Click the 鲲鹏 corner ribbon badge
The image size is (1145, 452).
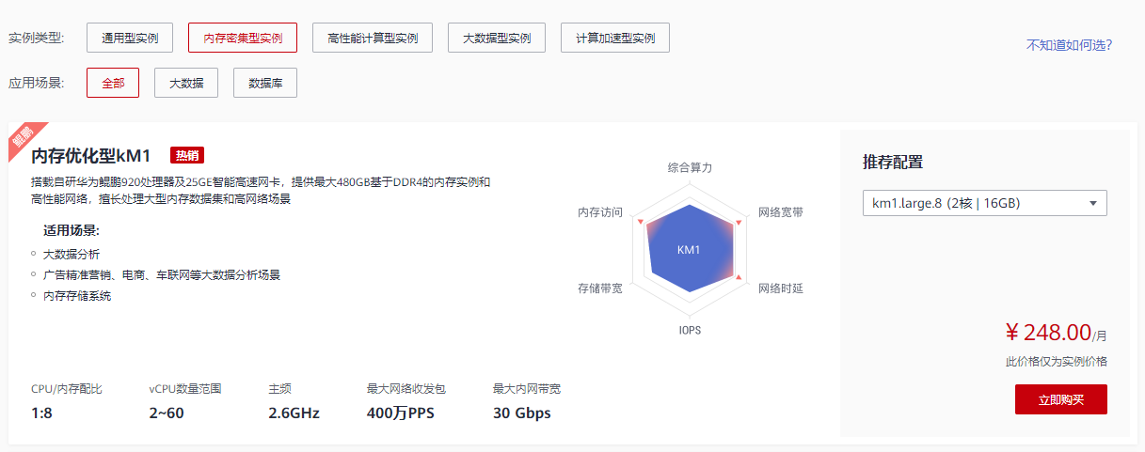click(x=26, y=139)
